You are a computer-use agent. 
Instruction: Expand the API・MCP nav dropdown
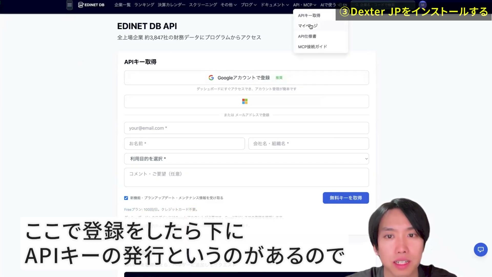305,5
